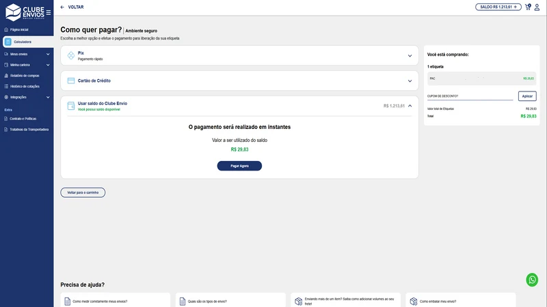Screen dimensions: 547x307
Task: Click the Integrações gear icon
Action: pos(6,97)
